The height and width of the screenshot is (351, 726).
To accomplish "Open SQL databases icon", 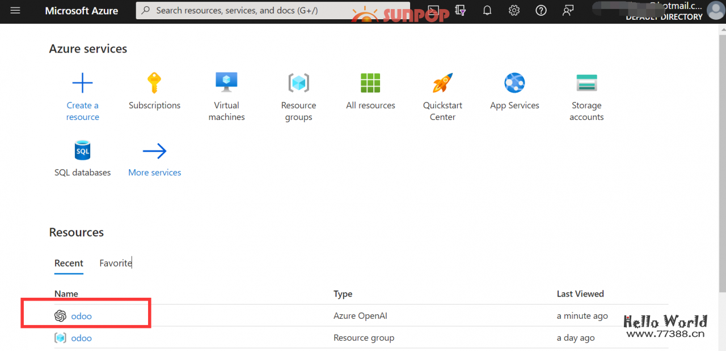I will [83, 151].
